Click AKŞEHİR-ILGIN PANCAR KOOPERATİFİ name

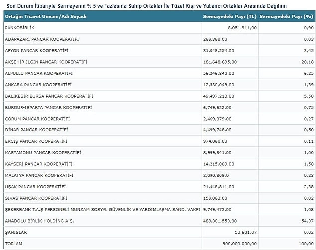[x=46, y=62]
